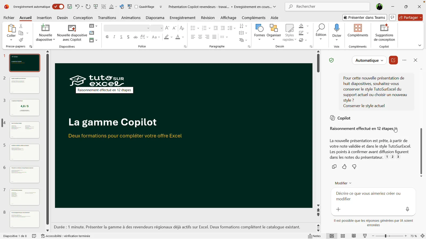This screenshot has height=239, width=426.
Task: Copy the Copilot response
Action: pos(334,167)
